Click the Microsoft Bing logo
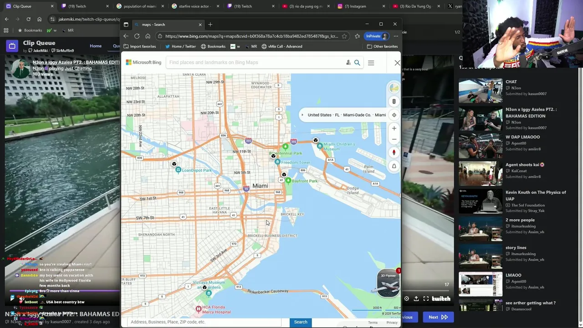The image size is (583, 328). 143,62
